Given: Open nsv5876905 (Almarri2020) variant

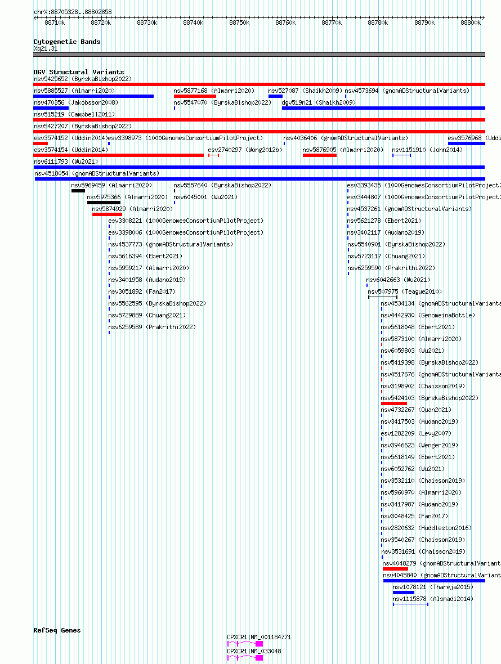Looking at the screenshot, I should (343, 150).
